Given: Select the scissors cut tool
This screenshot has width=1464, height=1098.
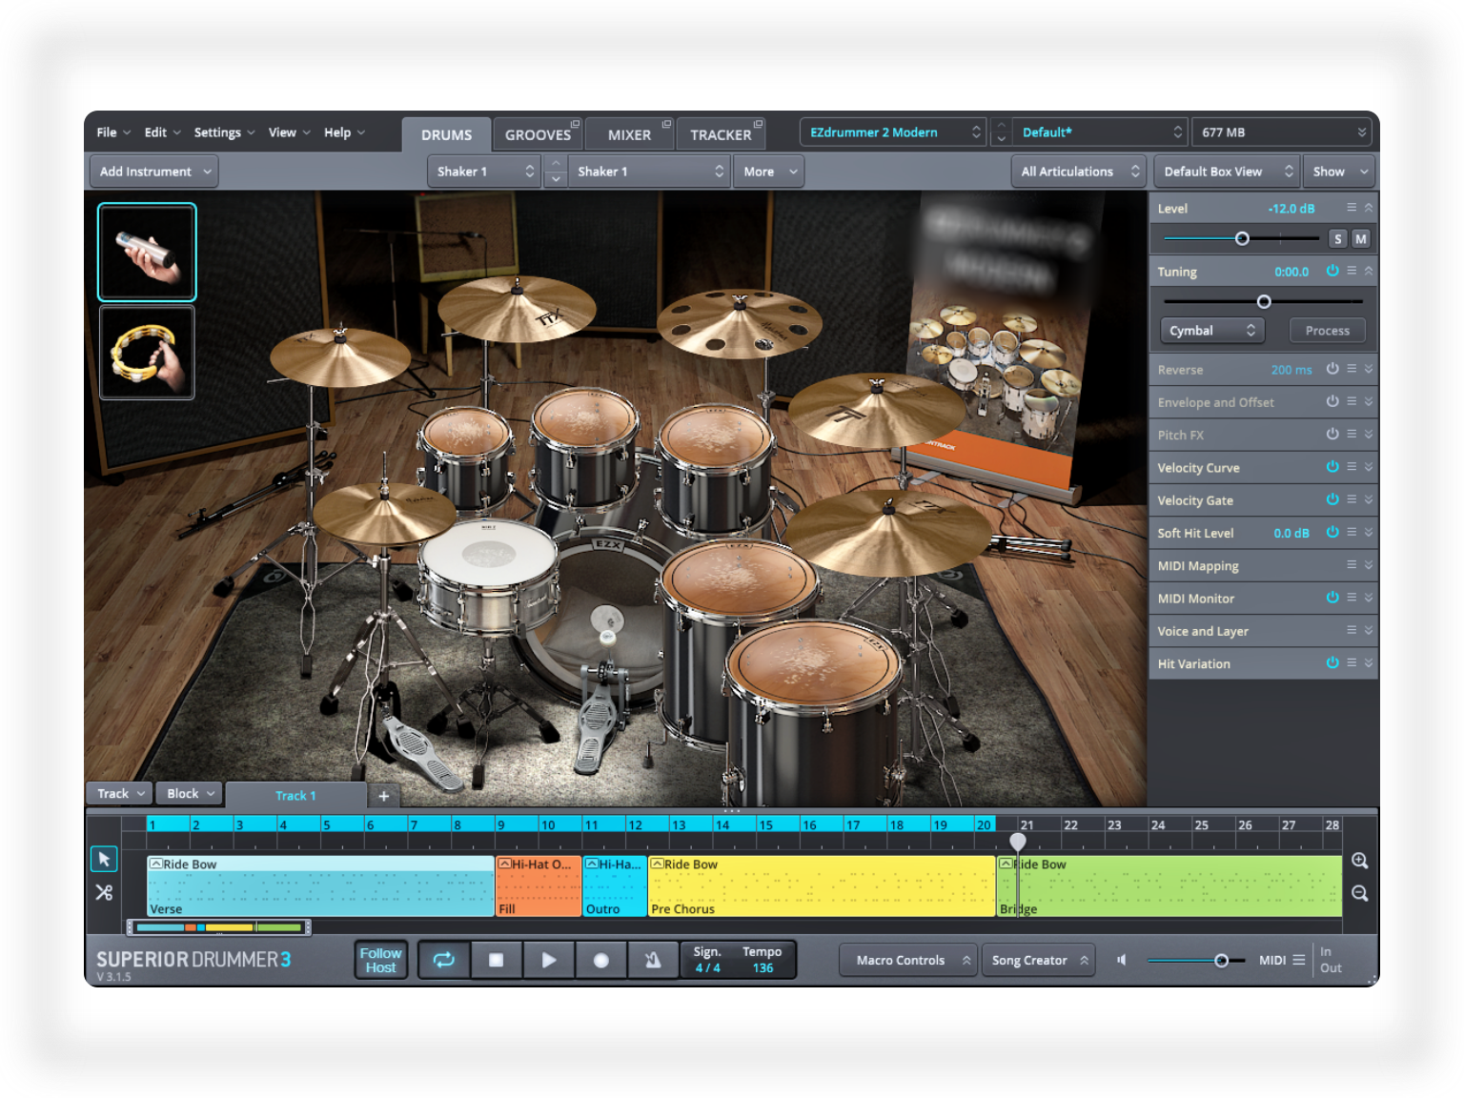Looking at the screenshot, I should [x=104, y=893].
